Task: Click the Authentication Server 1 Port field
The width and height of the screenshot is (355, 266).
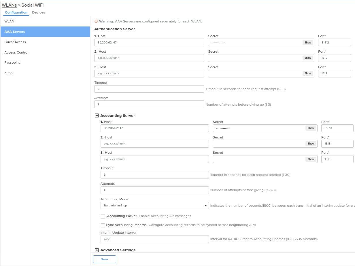Action: pyautogui.click(x=334, y=43)
